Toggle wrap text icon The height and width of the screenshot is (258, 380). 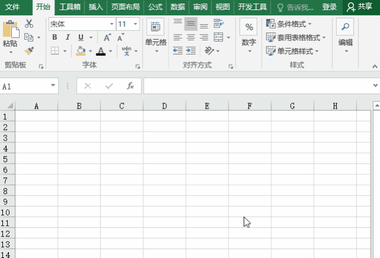(x=218, y=24)
